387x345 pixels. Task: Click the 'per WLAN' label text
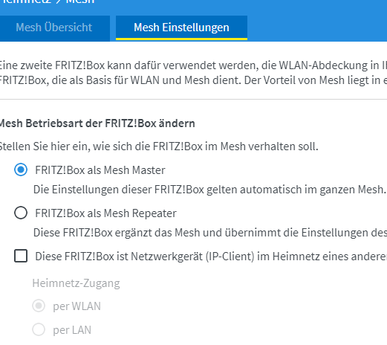pos(77,306)
